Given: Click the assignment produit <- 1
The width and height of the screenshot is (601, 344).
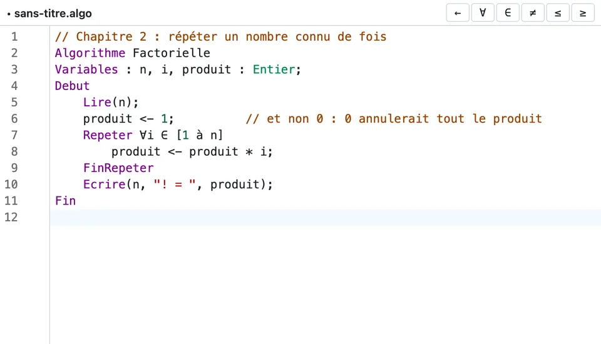Looking at the screenshot, I should coord(128,119).
